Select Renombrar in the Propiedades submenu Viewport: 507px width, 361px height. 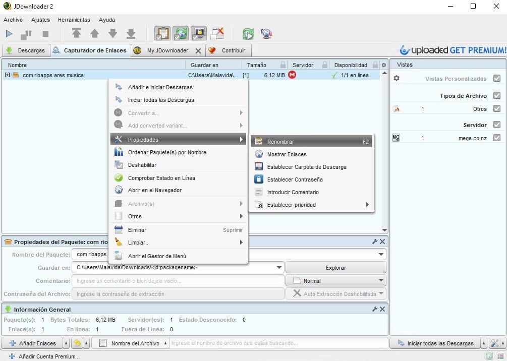311,142
